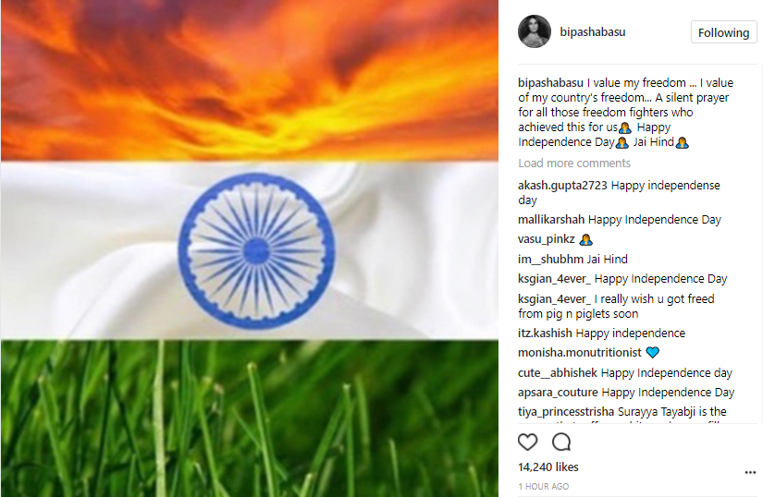
Task: Open the three-dot more options menu
Action: [750, 472]
